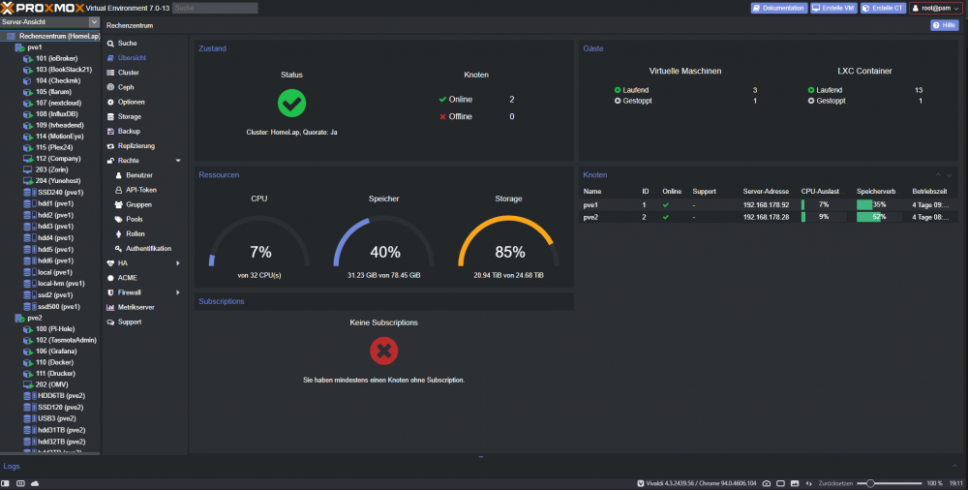
Task: Select storage local-lvm (pve1)
Action: (60, 284)
